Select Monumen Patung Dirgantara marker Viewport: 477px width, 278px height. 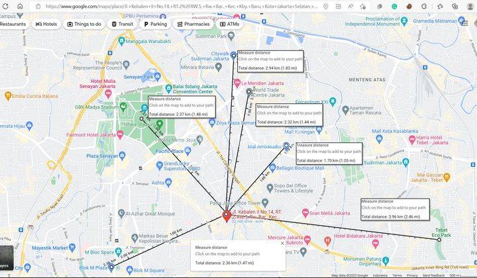pyautogui.click(x=386, y=260)
